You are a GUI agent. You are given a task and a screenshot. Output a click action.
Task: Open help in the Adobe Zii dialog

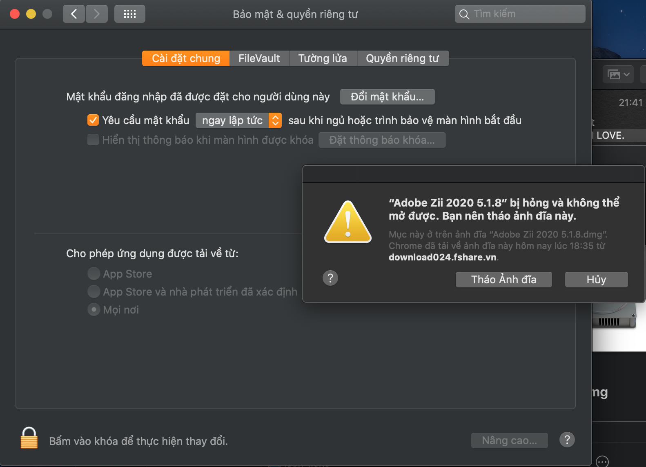click(330, 278)
